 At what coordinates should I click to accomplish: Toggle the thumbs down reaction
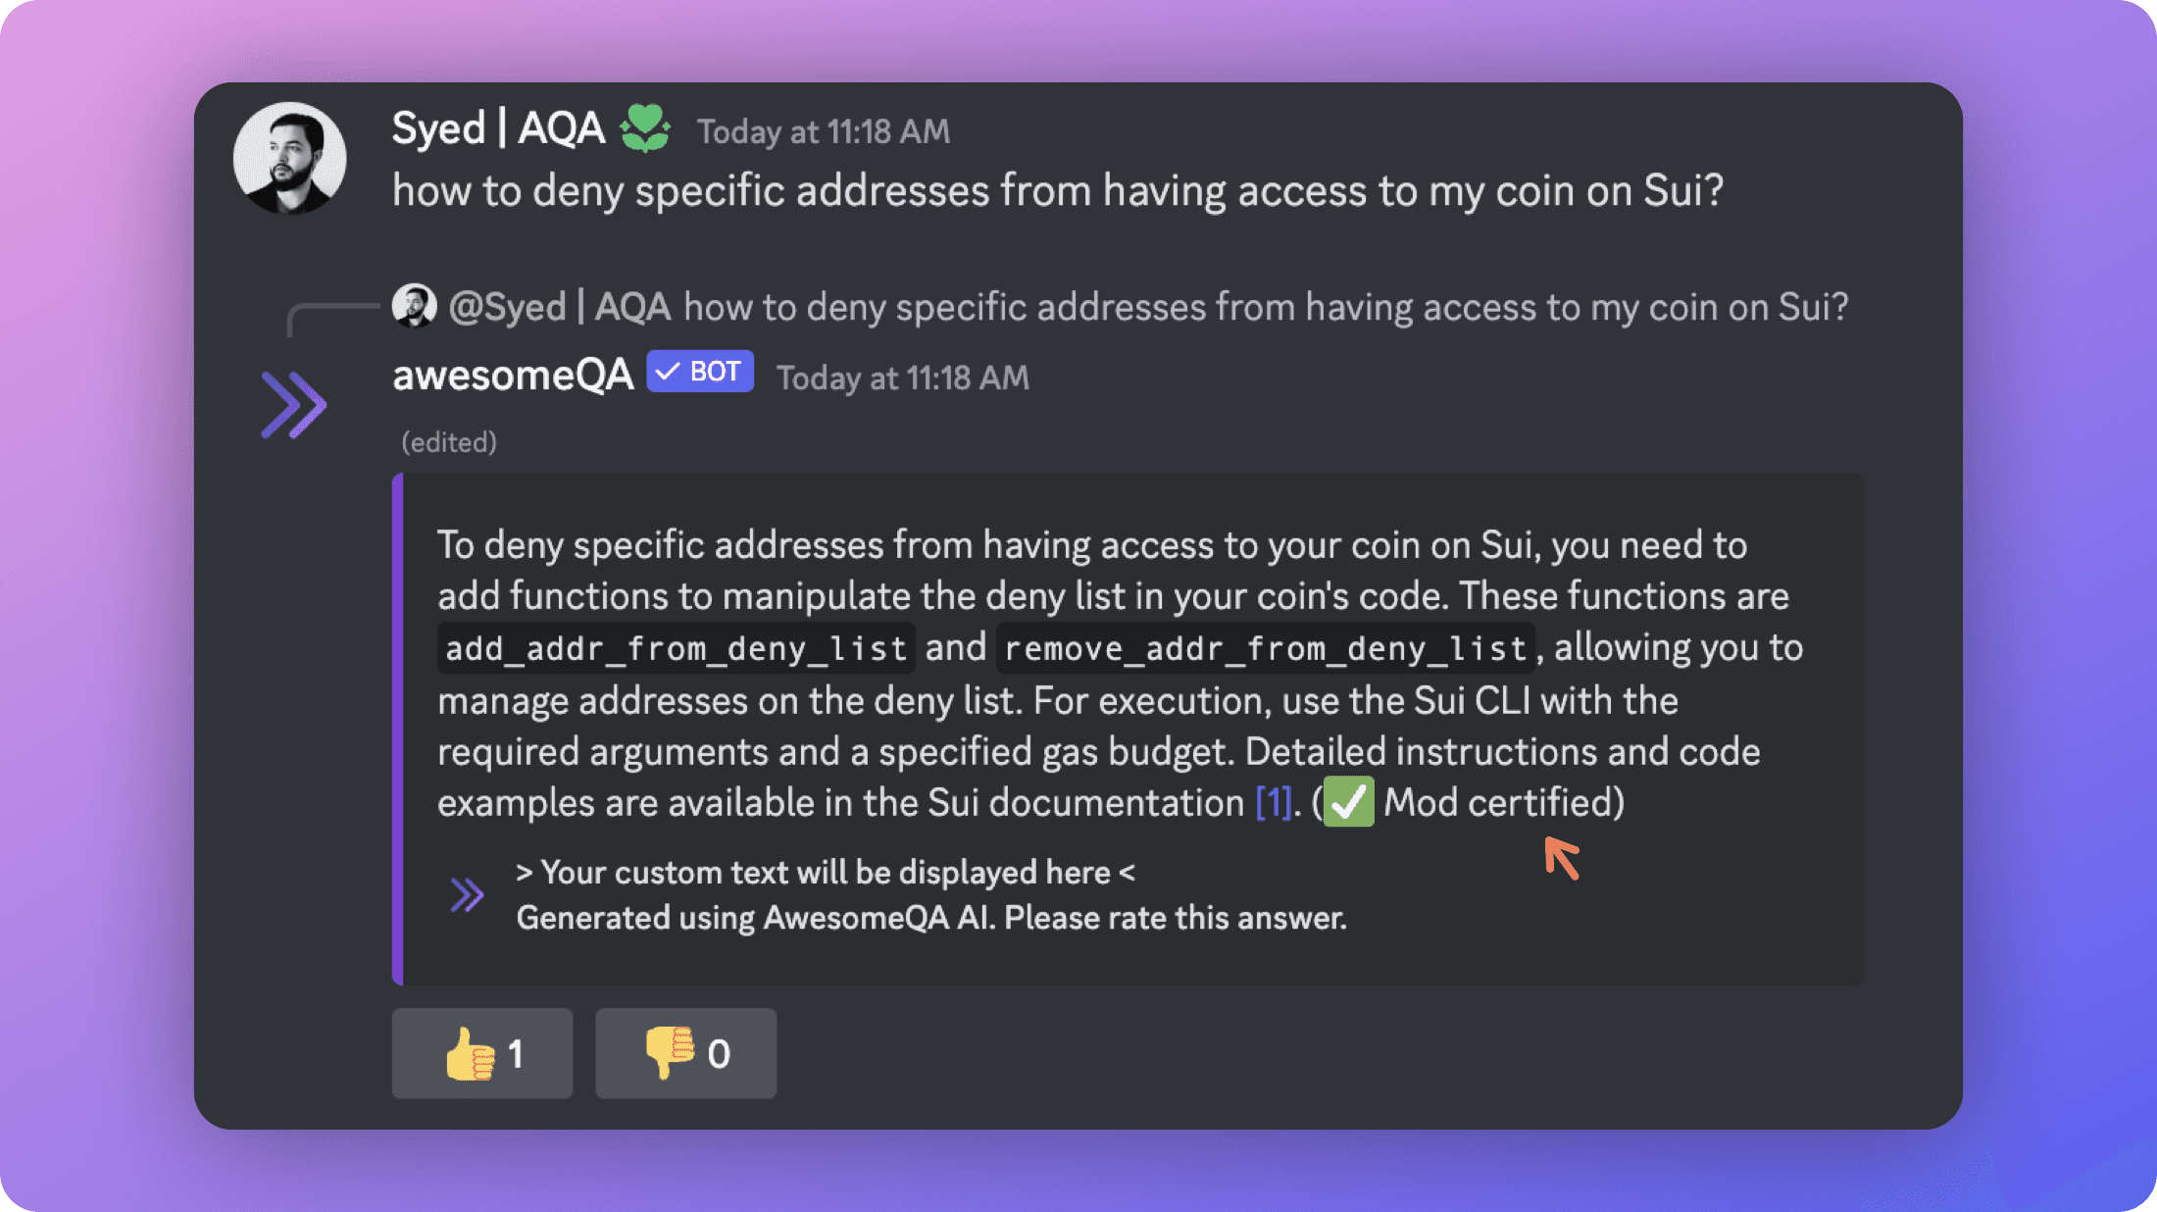click(685, 1053)
